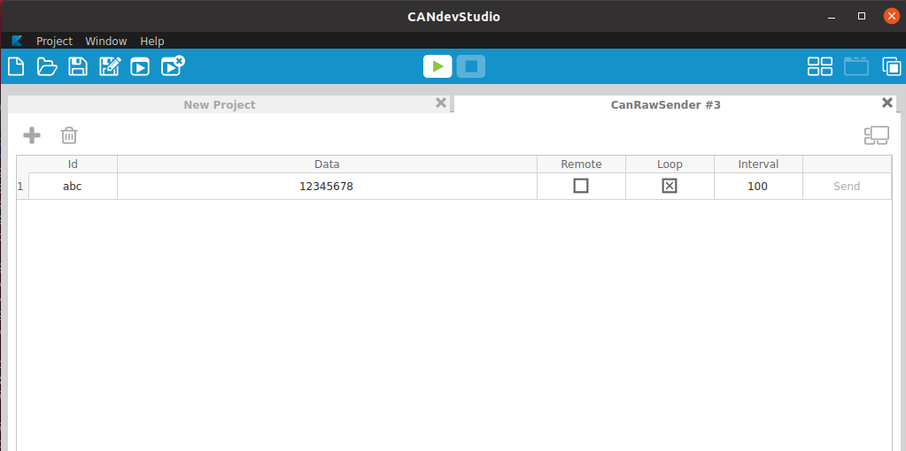Close the CANdevStudio window

(x=892, y=16)
